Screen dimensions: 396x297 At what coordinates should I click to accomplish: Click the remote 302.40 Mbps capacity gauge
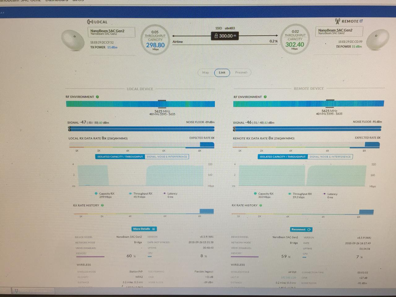[x=295, y=40]
